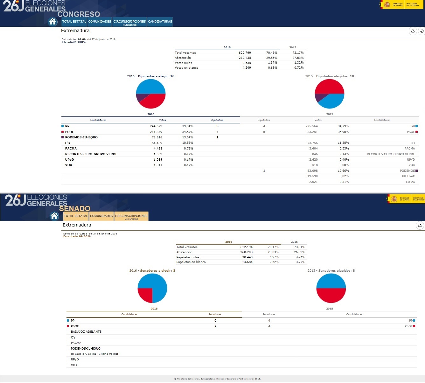
Task: Click the 2015 Senado senadores pie chart
Action: [331, 288]
